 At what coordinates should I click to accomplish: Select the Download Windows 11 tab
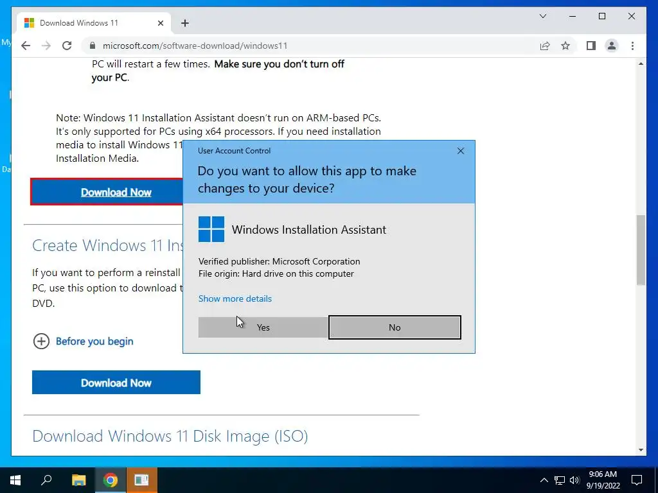tap(93, 23)
